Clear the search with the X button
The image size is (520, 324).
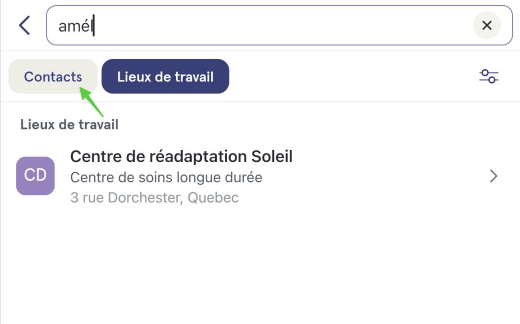(486, 25)
